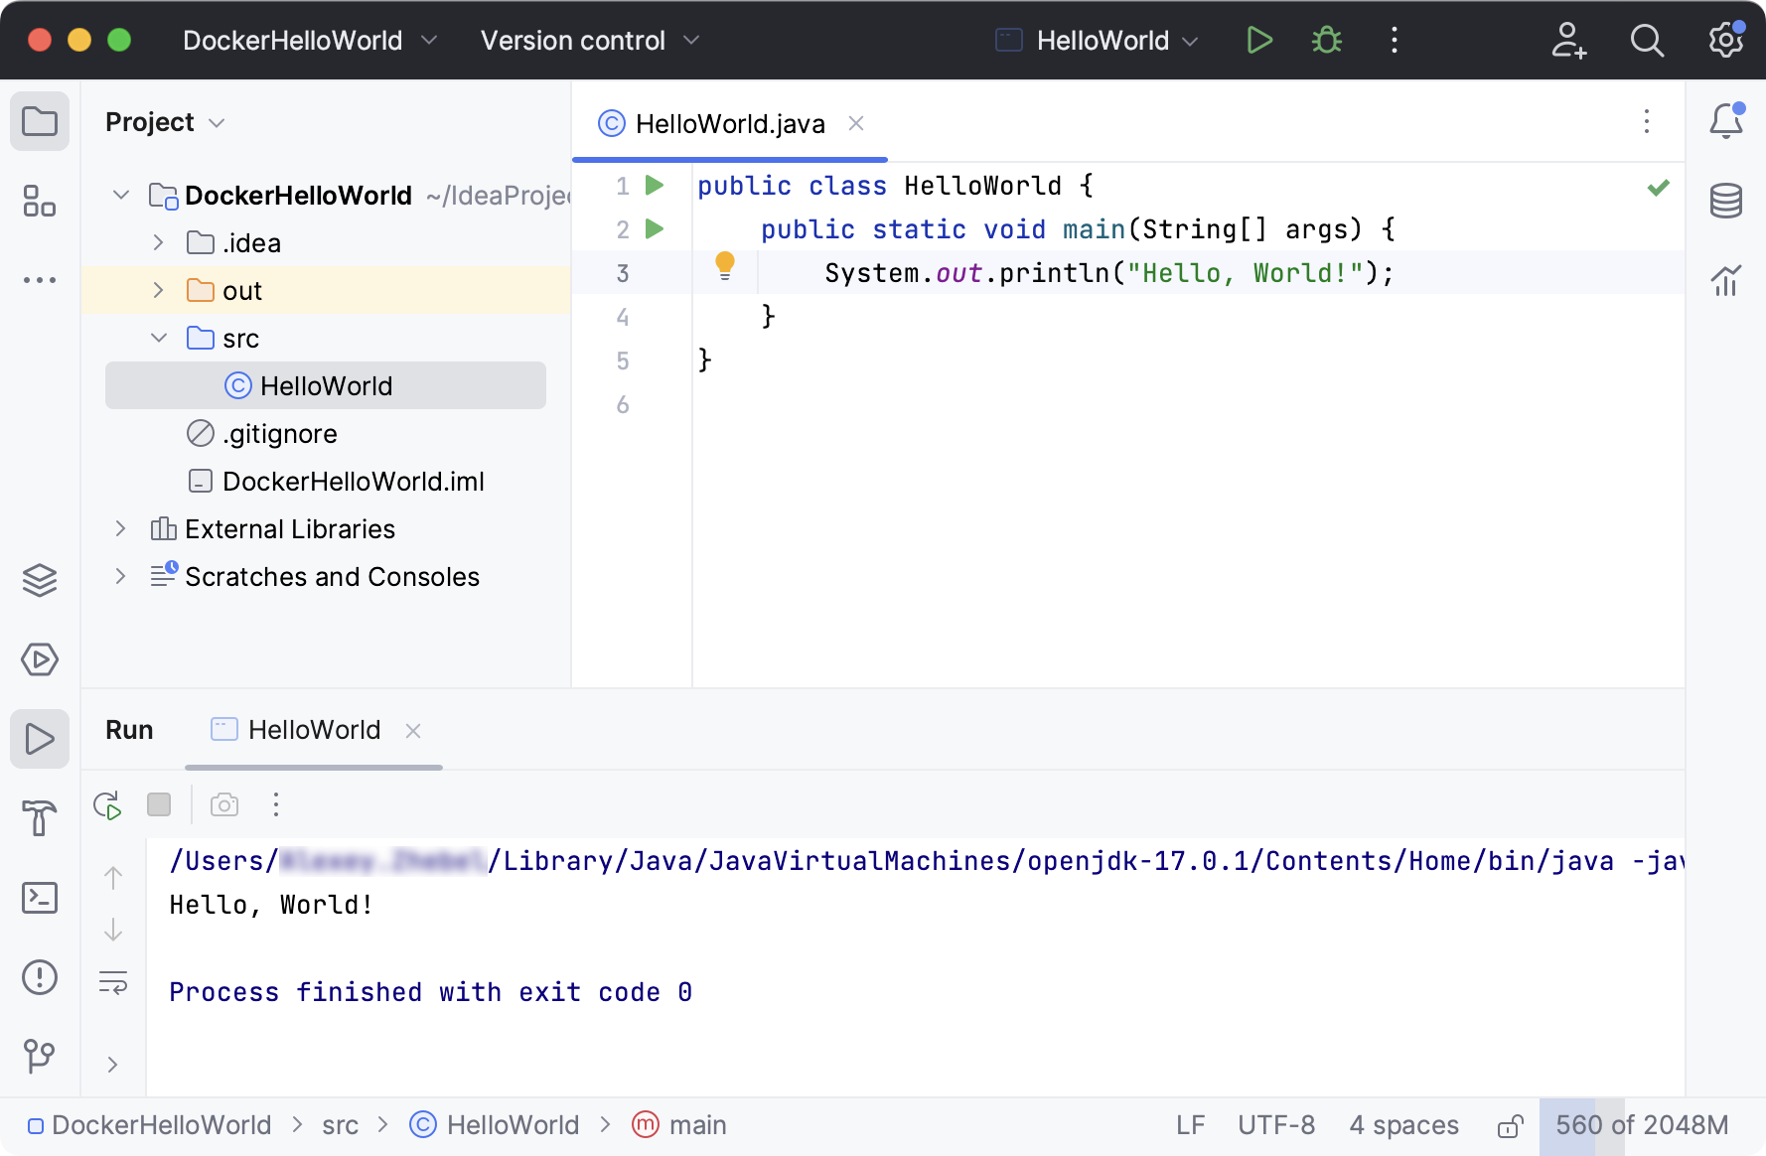Open the Terminal tool window
The image size is (1766, 1156).
coord(40,898)
